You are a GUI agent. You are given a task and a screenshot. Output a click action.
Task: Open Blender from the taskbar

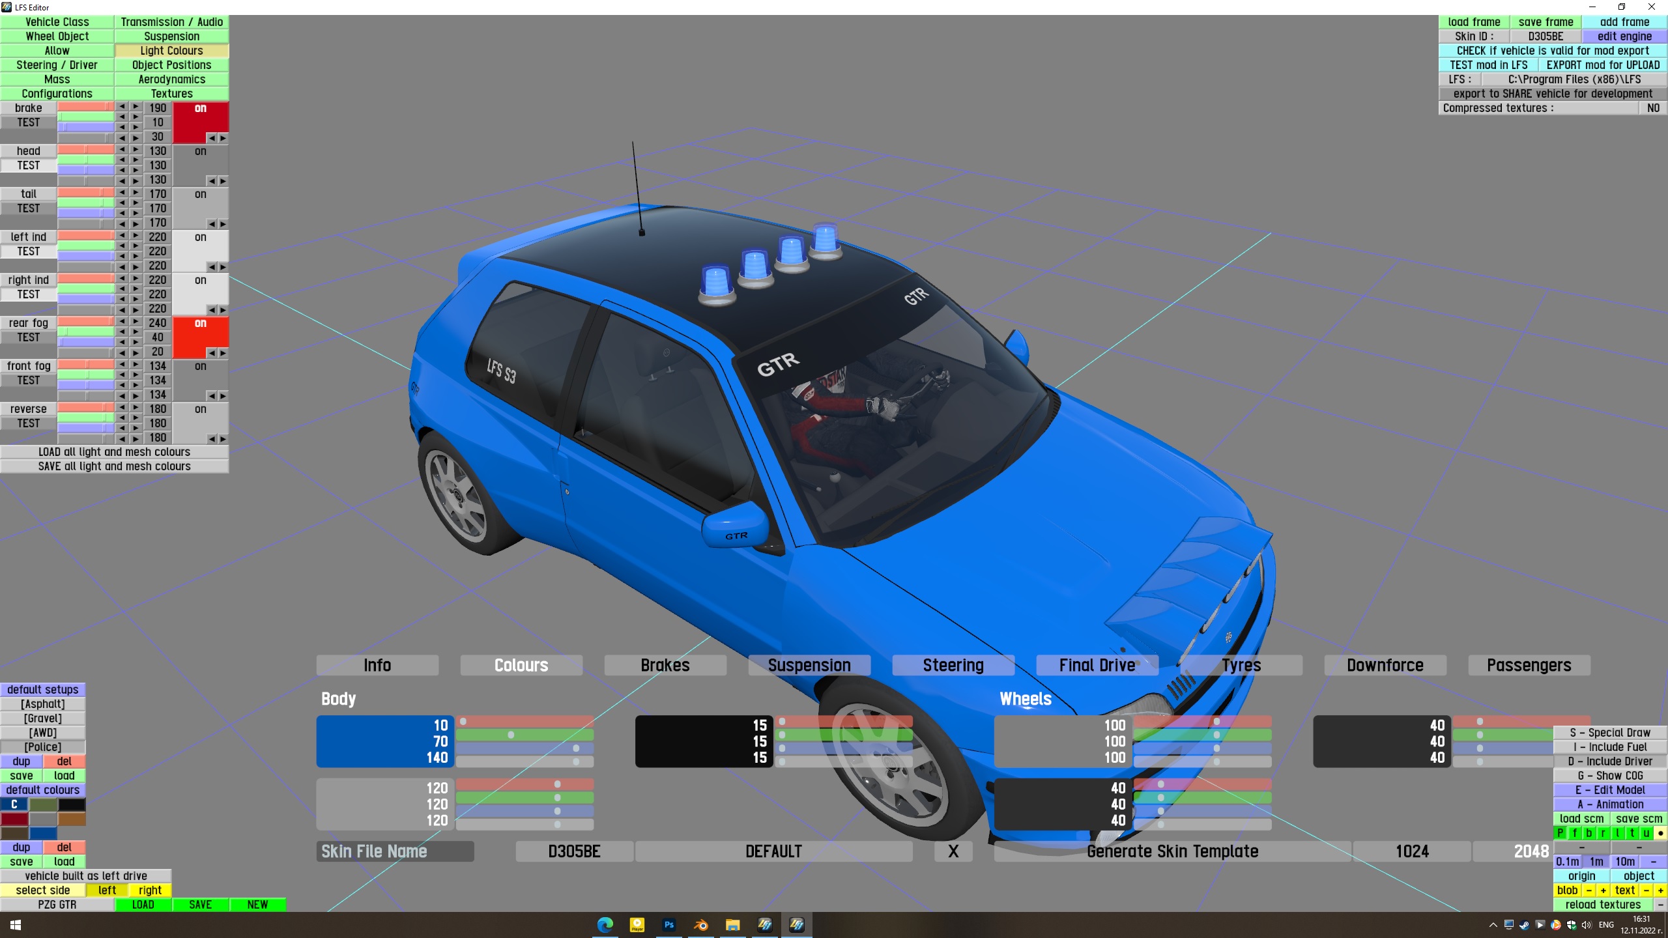pos(701,924)
